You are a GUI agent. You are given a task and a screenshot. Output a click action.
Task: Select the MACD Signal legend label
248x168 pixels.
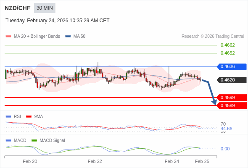click(53, 141)
